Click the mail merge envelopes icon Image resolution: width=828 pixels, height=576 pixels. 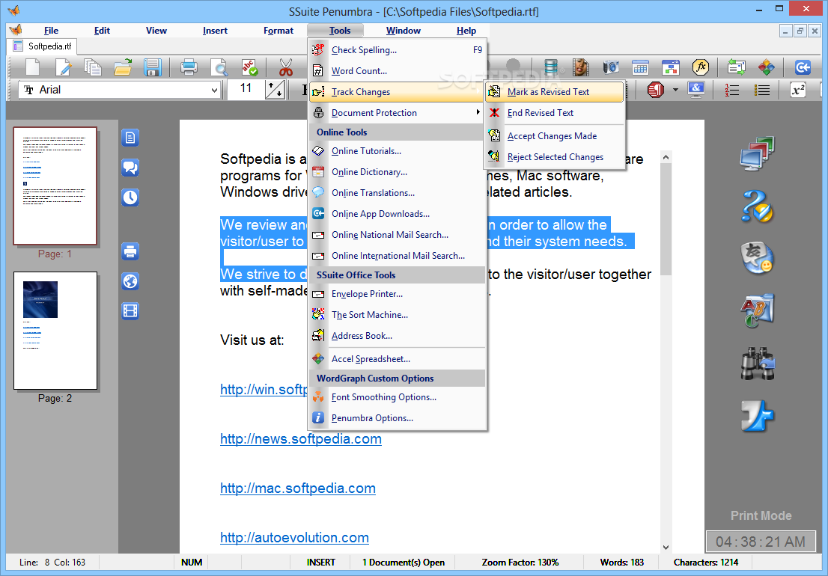(x=736, y=67)
